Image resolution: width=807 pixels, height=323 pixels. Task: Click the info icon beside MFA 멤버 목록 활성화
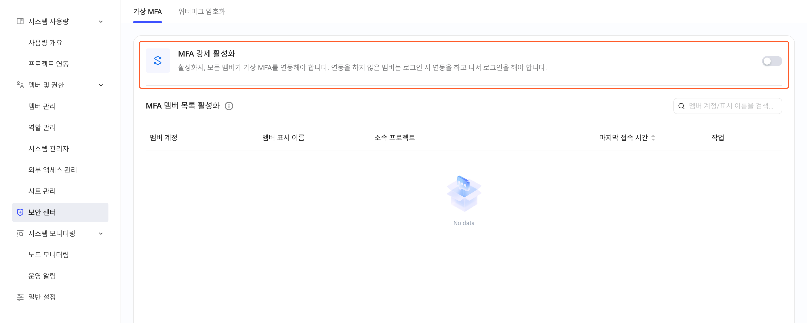click(x=229, y=106)
